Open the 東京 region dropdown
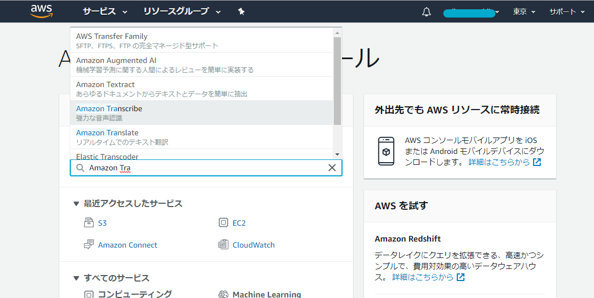The image size is (594, 298). pos(524,12)
